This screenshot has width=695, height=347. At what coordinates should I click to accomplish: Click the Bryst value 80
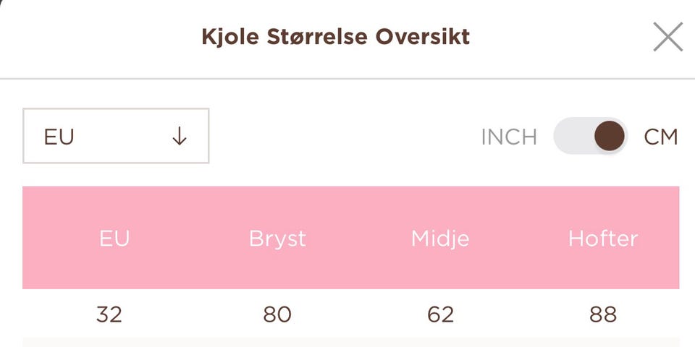pyautogui.click(x=277, y=314)
